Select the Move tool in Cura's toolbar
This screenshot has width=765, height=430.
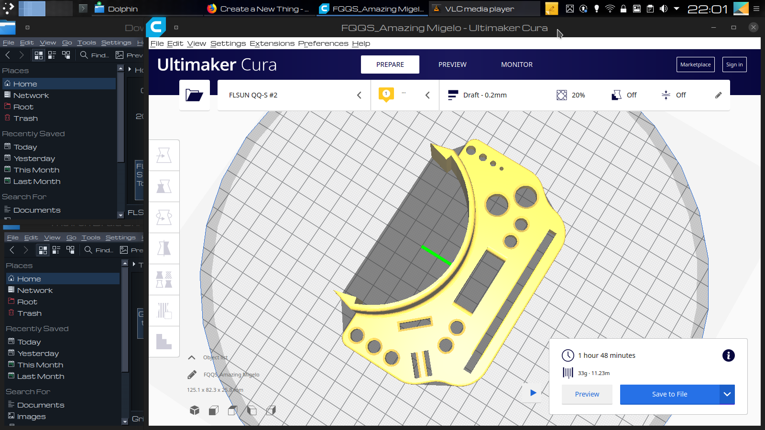tap(164, 155)
